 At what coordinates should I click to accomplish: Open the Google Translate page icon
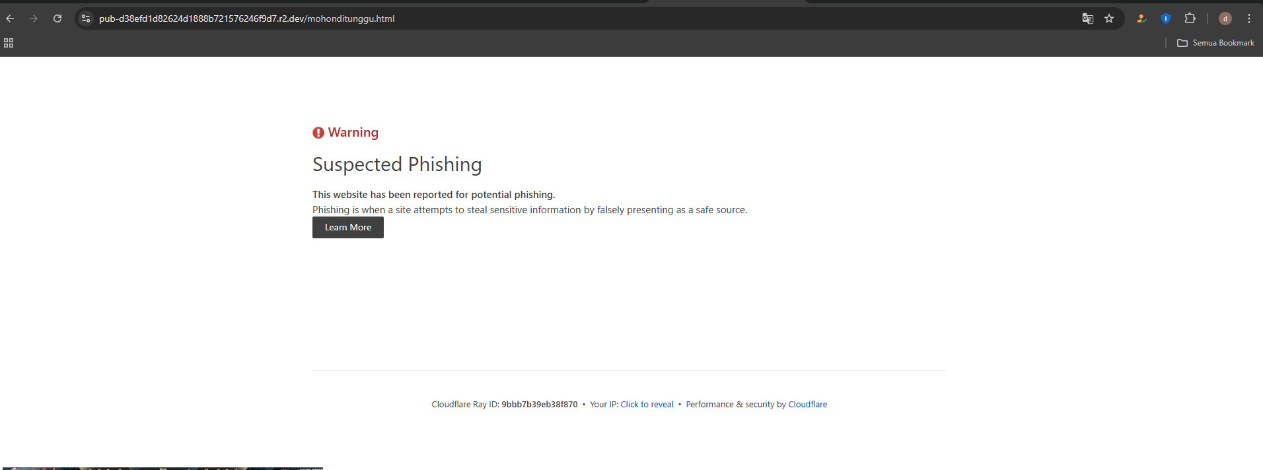(x=1087, y=18)
